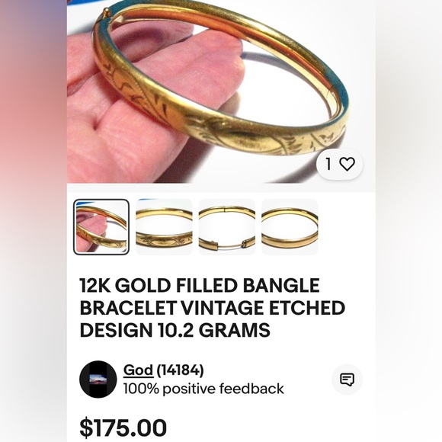Tap the seller feedback count 14184
This screenshot has height=442, width=442.
(x=180, y=370)
